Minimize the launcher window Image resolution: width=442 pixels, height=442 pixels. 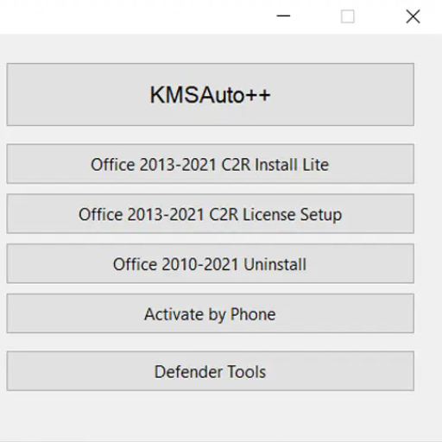[283, 16]
